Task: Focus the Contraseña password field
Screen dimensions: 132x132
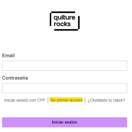Action: point(65,88)
